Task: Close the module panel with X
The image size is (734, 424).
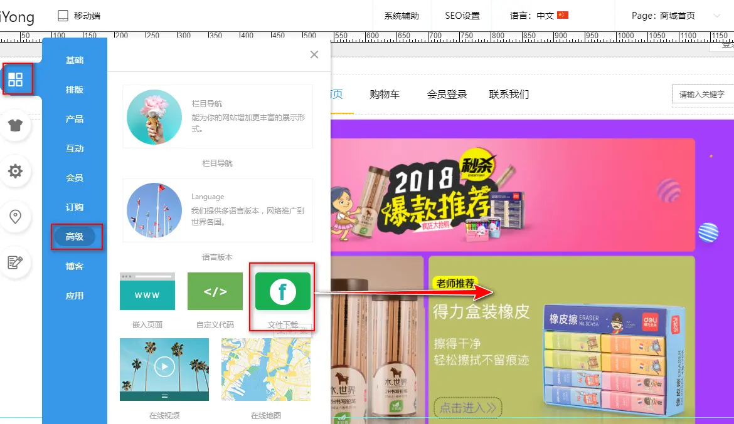Action: click(x=314, y=54)
